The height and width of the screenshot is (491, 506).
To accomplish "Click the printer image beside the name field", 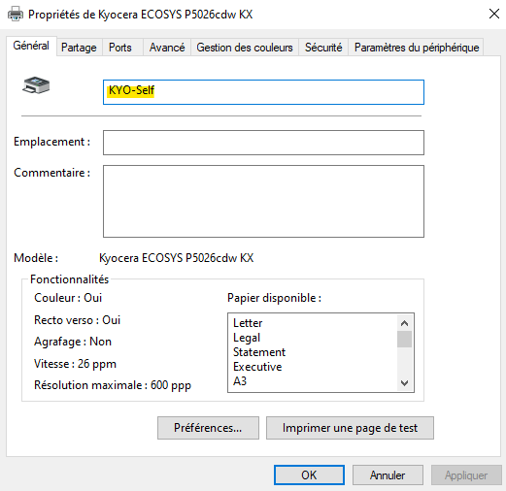I will click(36, 85).
